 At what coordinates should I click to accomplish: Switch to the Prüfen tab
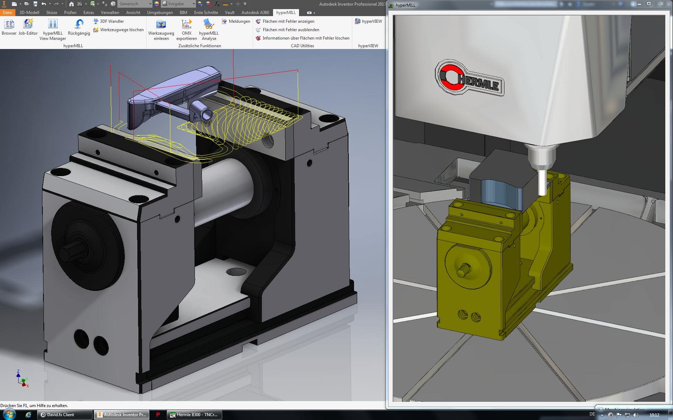tap(70, 13)
